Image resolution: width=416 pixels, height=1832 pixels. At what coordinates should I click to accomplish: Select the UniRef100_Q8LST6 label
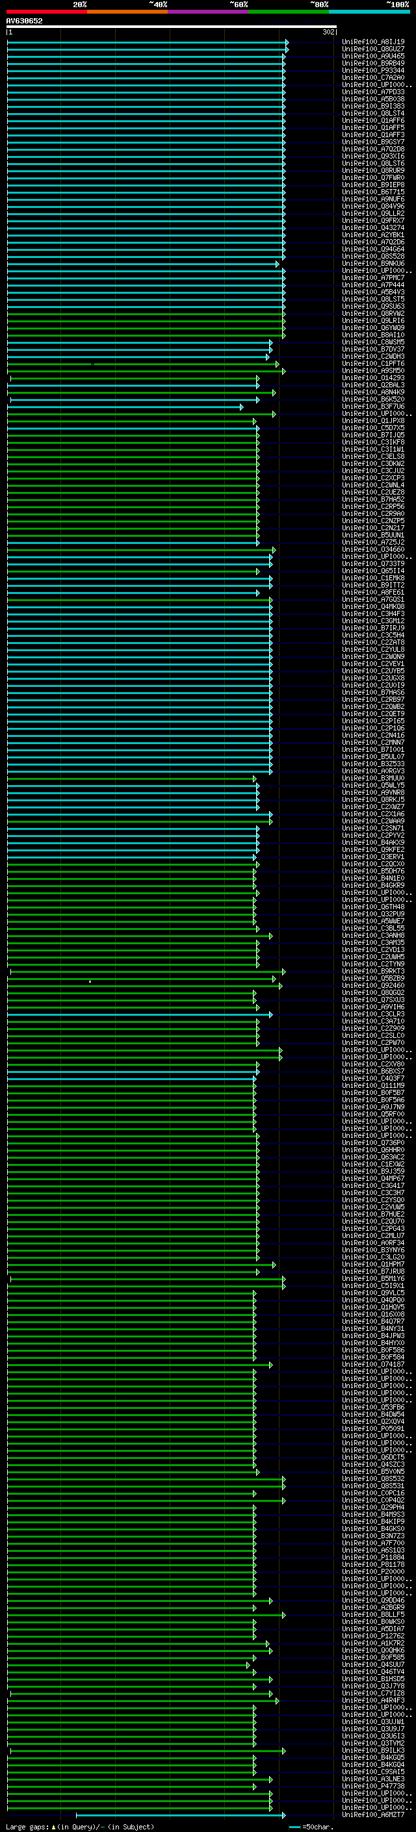373,164
